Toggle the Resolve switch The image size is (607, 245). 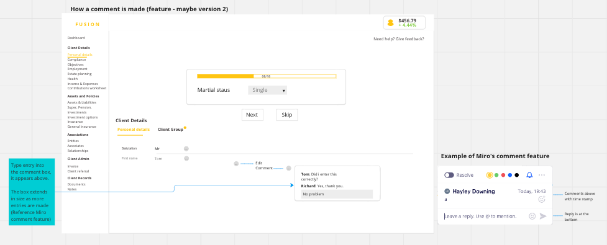click(x=449, y=175)
